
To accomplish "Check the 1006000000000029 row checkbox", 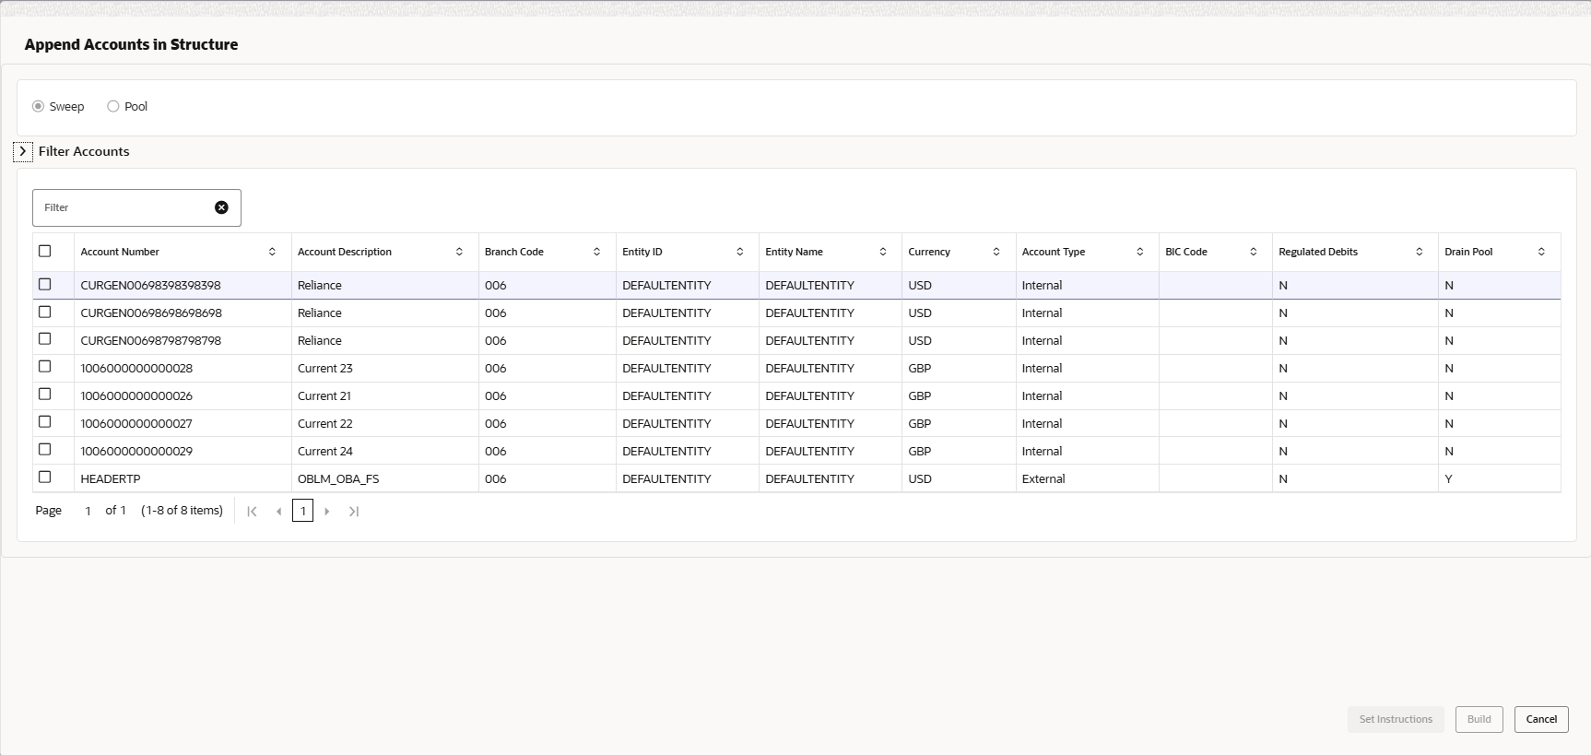I will tap(44, 449).
